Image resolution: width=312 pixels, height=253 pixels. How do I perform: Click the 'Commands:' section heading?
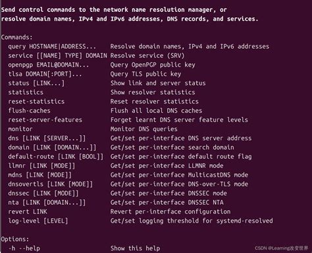tap(16, 38)
